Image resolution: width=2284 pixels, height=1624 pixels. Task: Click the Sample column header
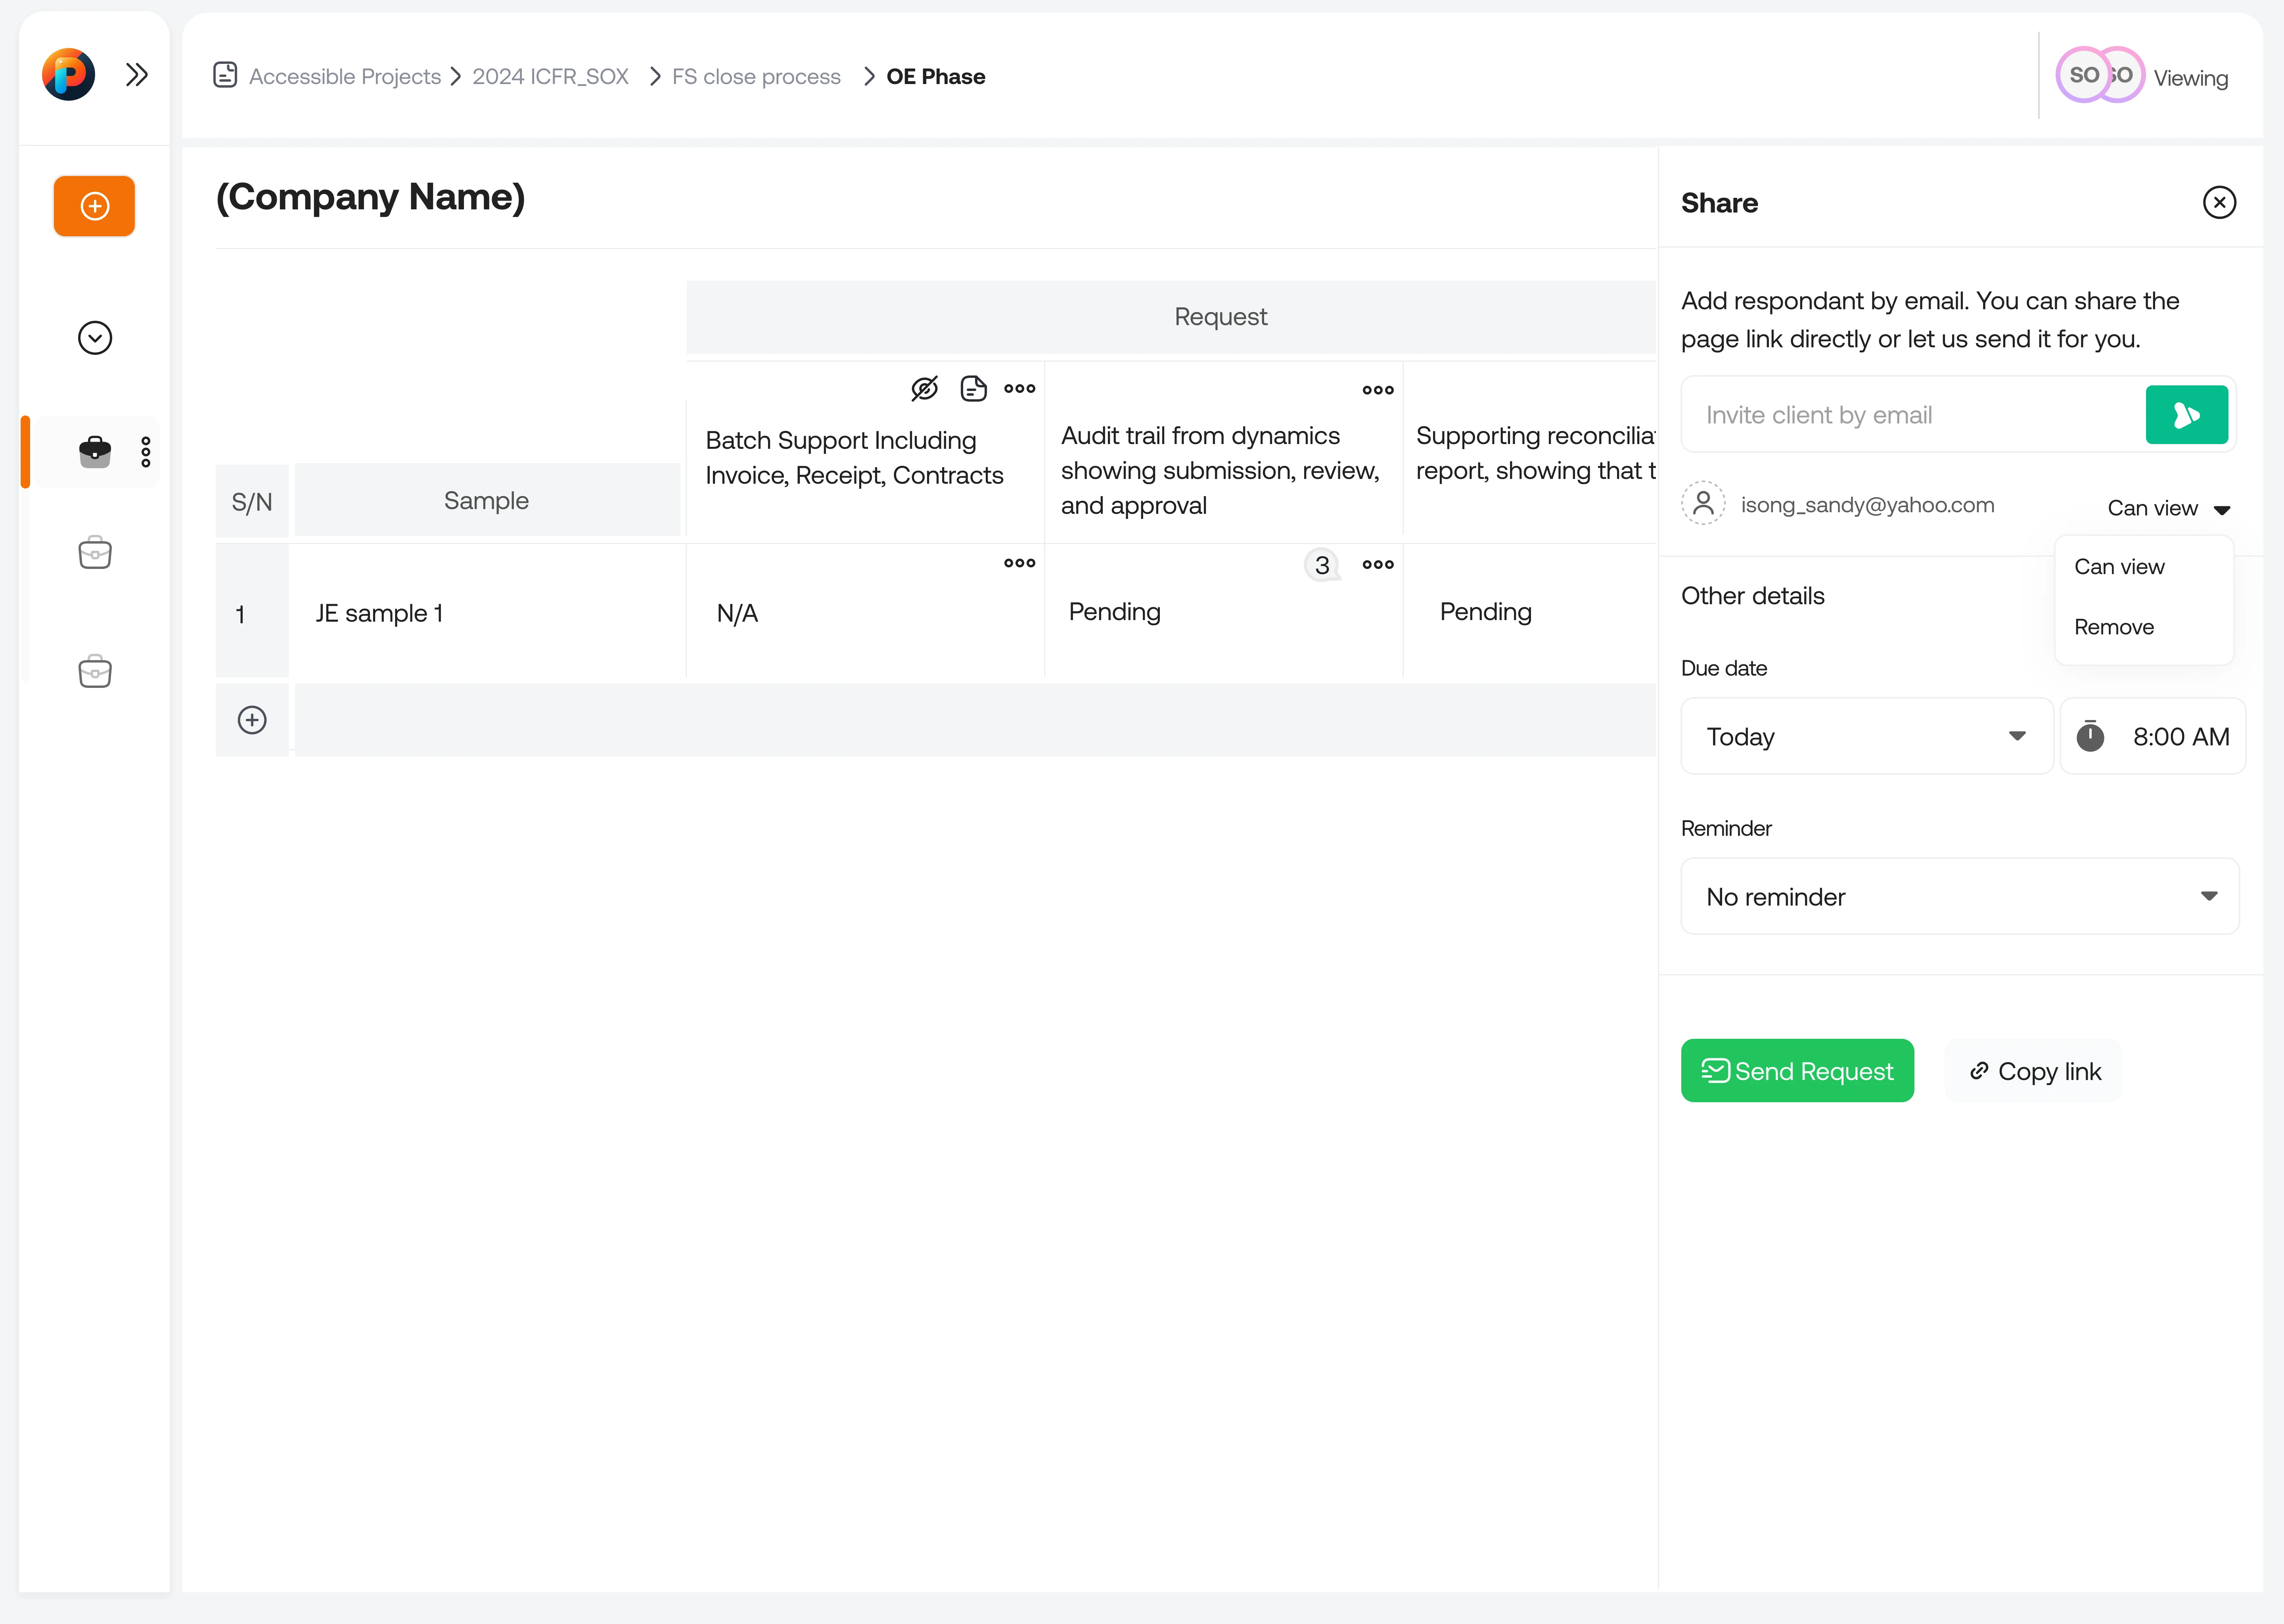coord(487,500)
